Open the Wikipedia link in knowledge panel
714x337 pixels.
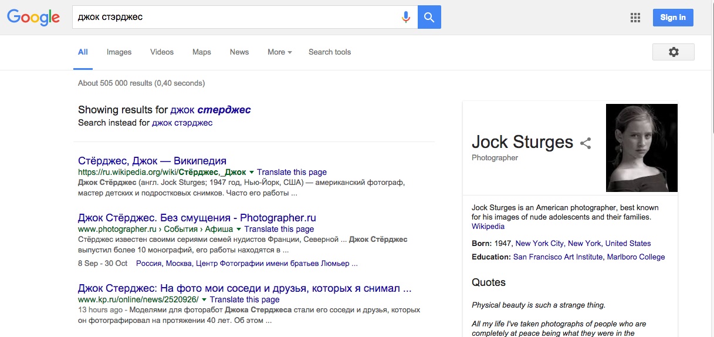[x=488, y=226]
